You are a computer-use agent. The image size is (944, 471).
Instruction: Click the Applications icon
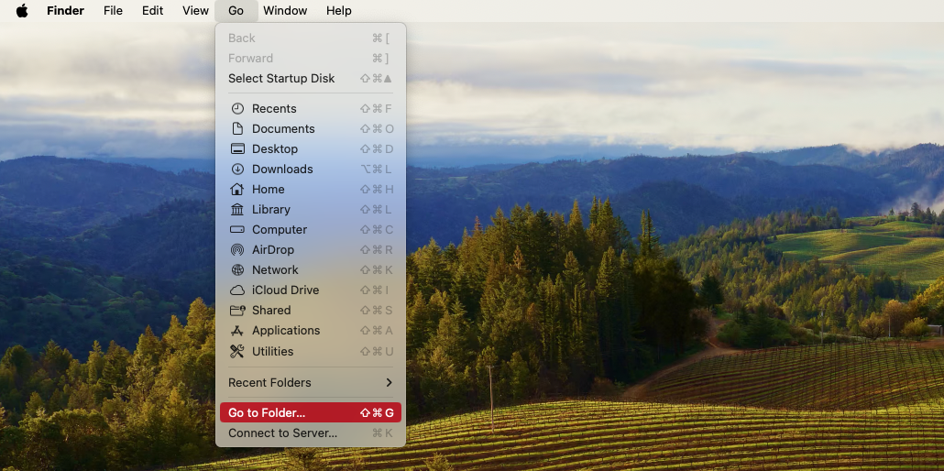237,331
